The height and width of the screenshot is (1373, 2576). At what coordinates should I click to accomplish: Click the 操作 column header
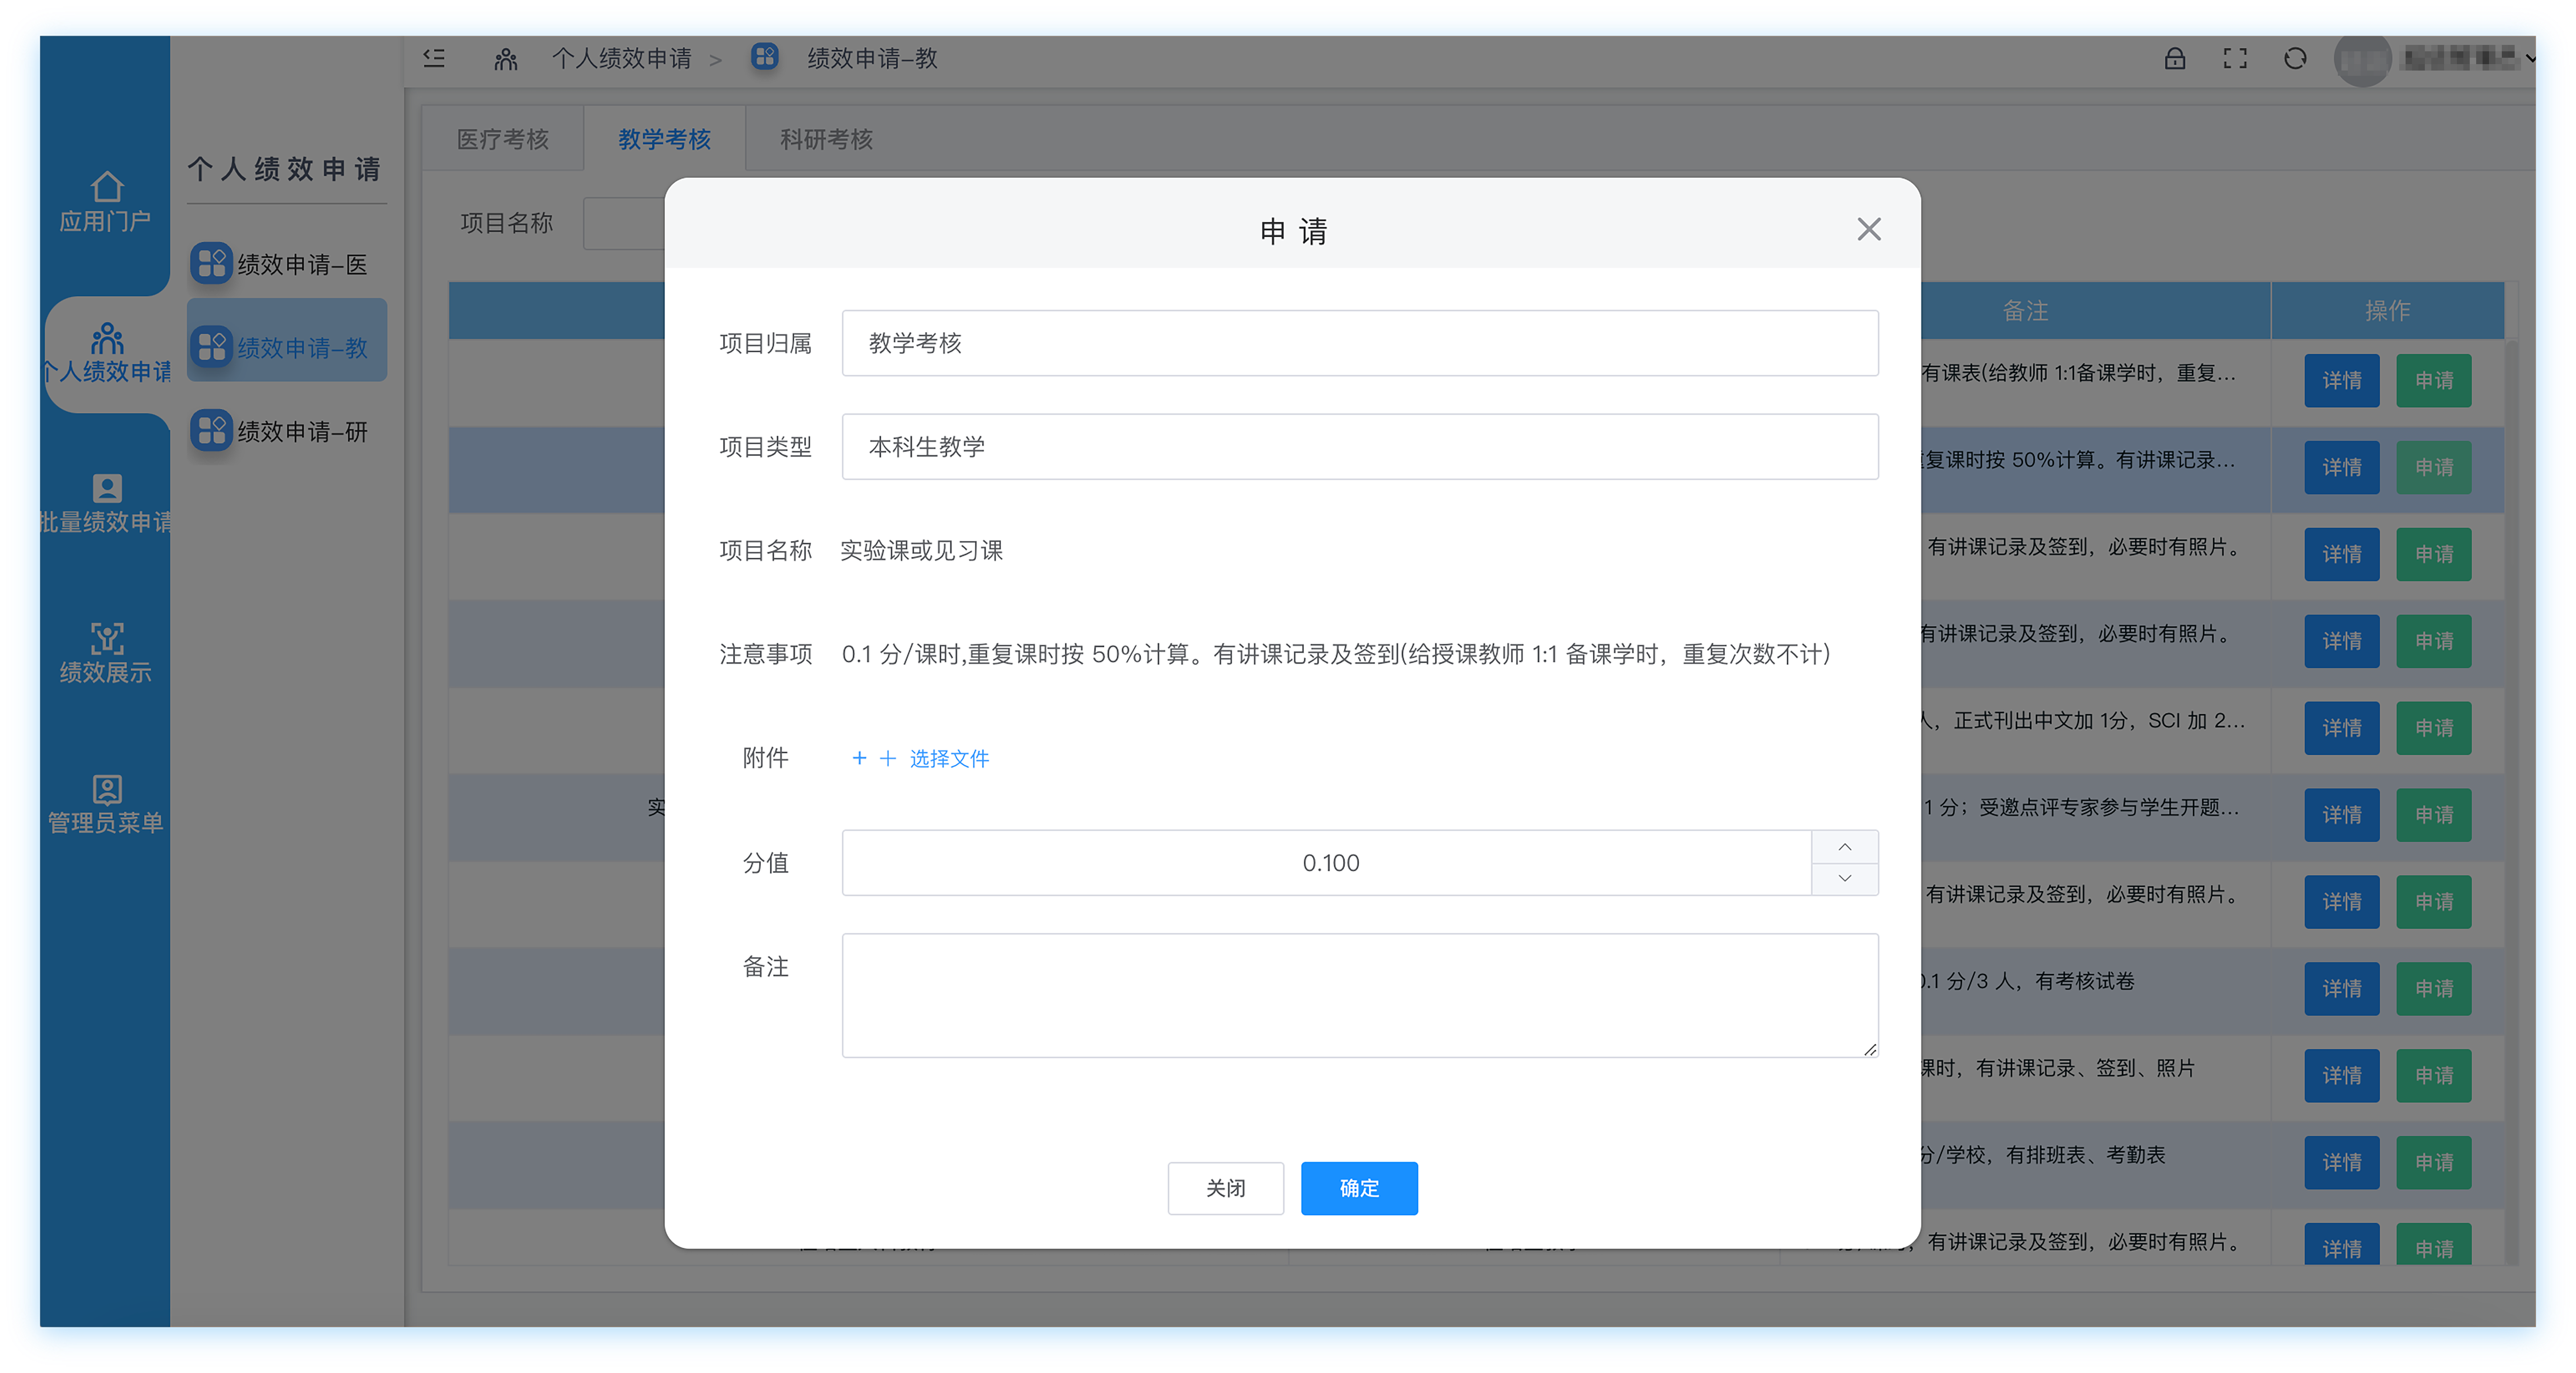(2387, 311)
